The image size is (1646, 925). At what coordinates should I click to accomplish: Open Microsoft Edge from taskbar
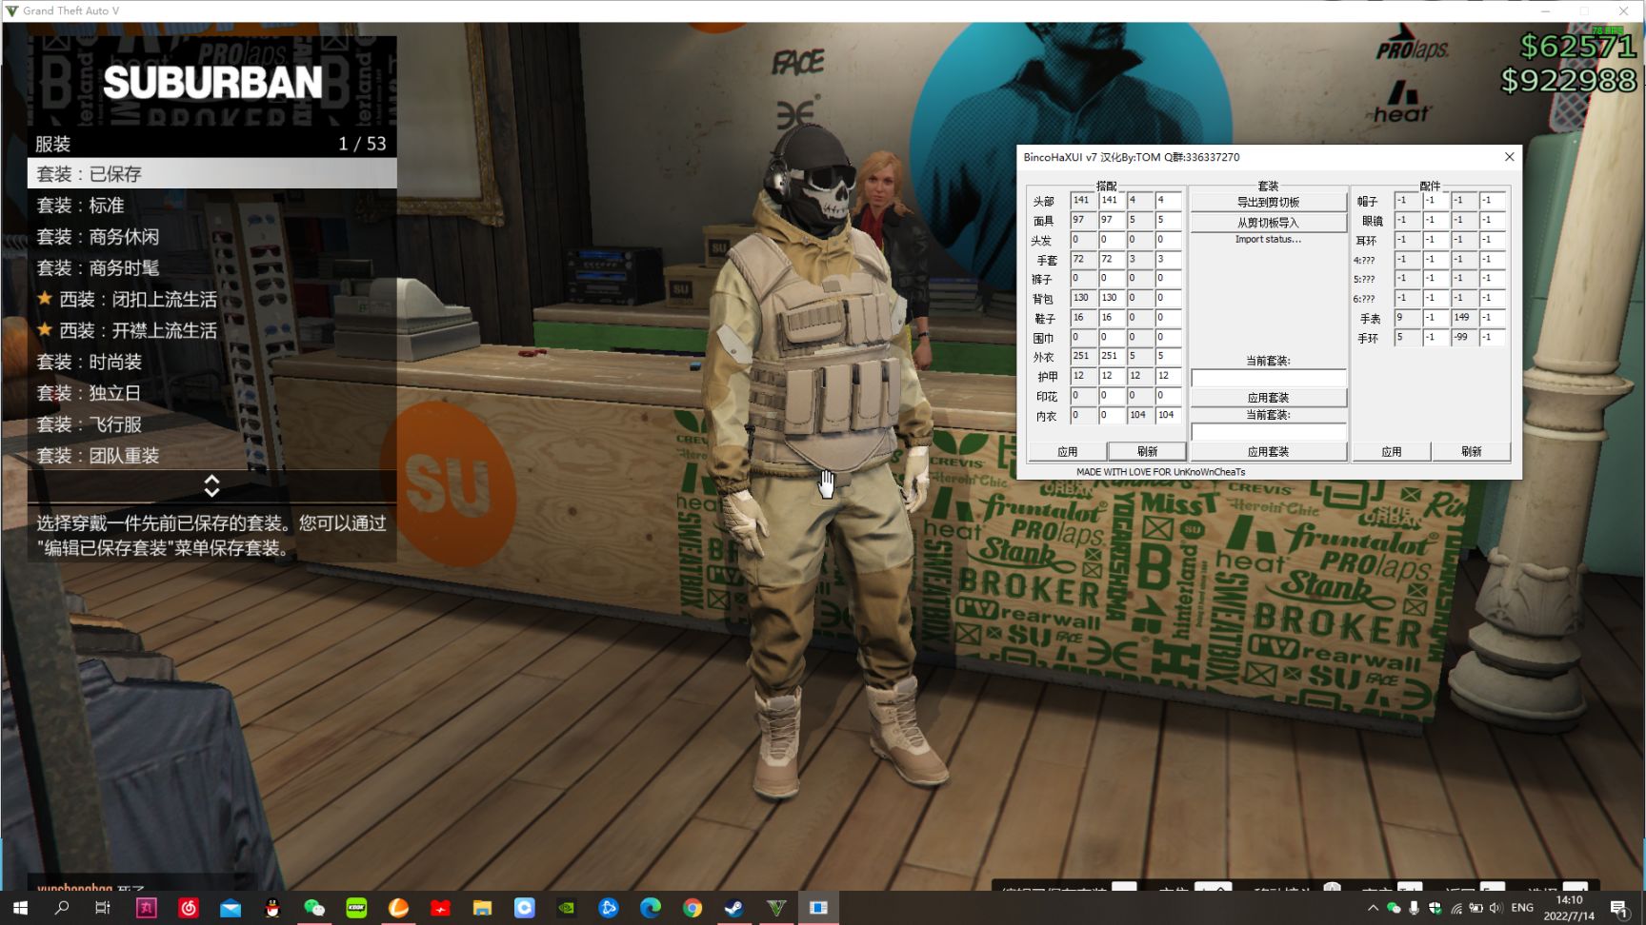(x=651, y=908)
